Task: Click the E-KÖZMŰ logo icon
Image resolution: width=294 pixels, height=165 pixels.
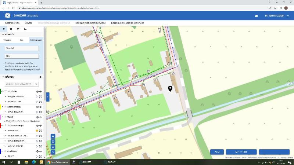Action: click(x=7, y=15)
